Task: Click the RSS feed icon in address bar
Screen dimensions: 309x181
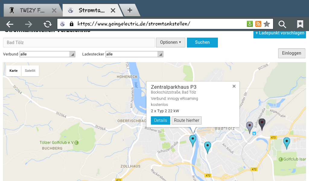Action: (258, 24)
